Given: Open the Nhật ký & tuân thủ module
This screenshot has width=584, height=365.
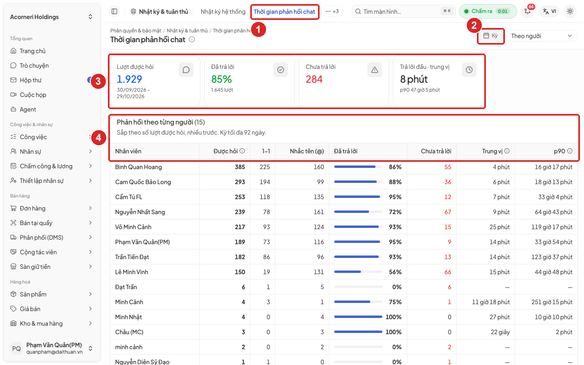Looking at the screenshot, I should pyautogui.click(x=159, y=12).
